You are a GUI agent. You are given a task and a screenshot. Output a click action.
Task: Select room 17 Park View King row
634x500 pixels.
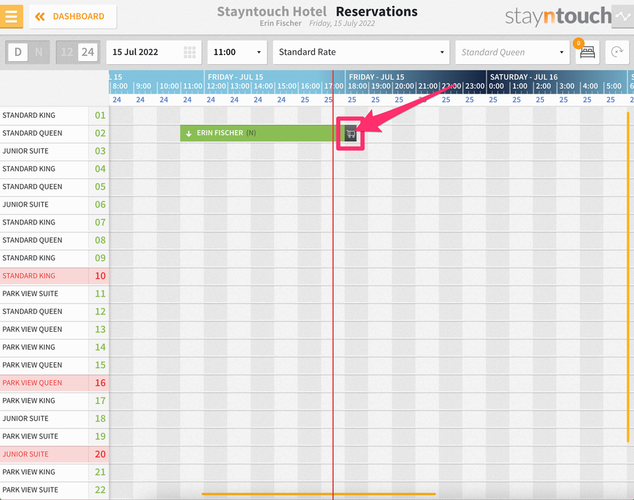click(54, 401)
